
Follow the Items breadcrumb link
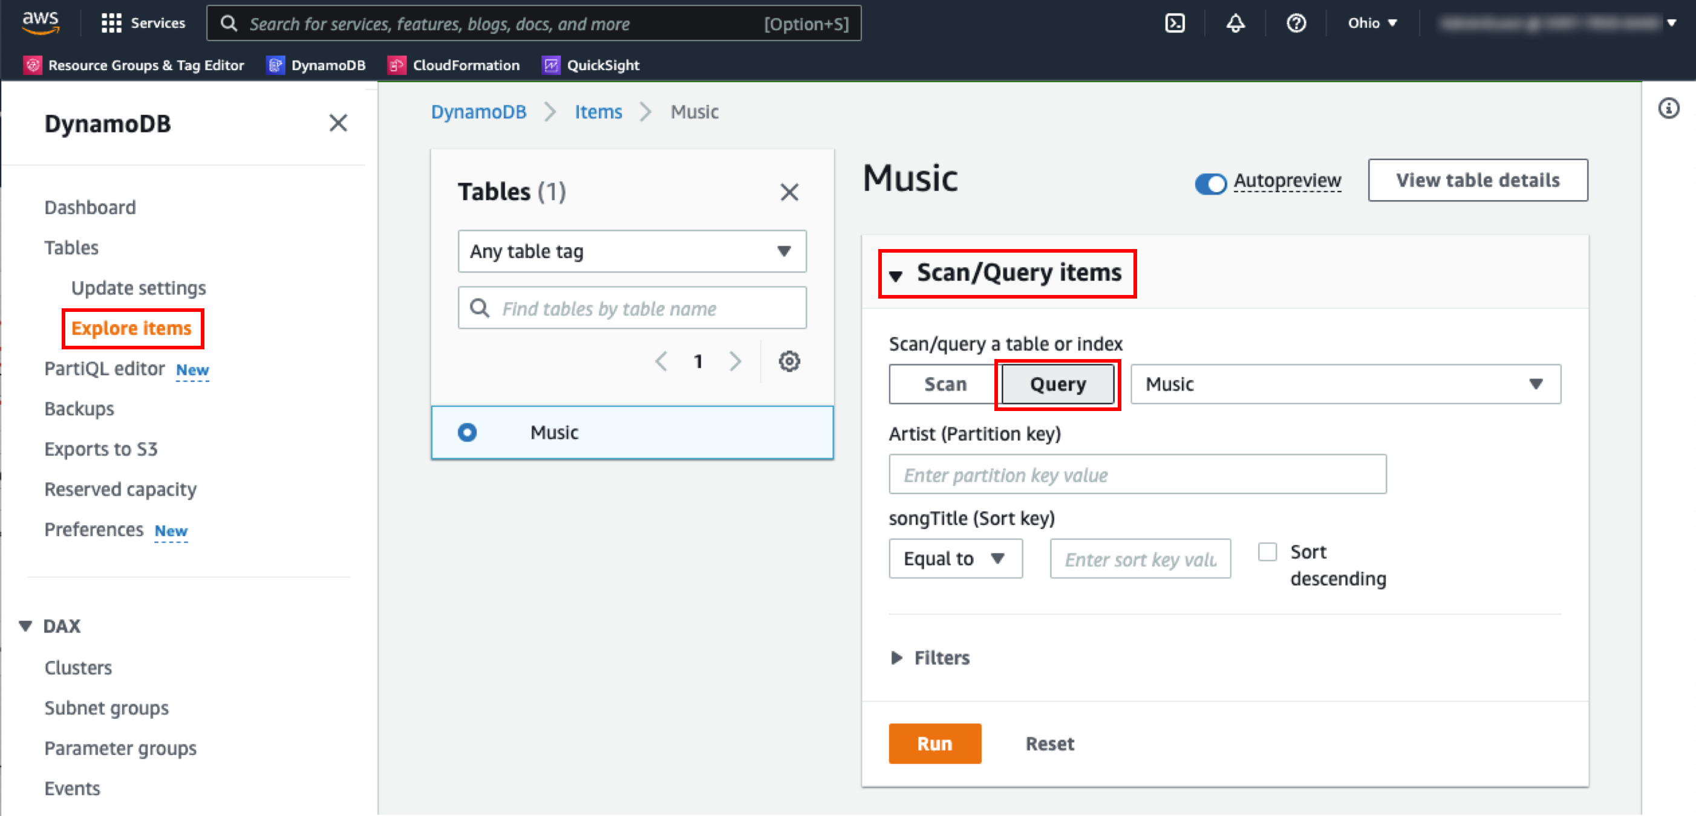(x=598, y=112)
